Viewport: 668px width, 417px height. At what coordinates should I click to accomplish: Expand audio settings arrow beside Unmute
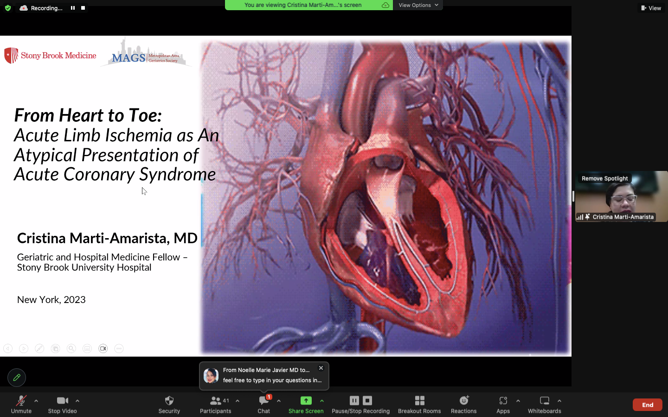(36, 401)
